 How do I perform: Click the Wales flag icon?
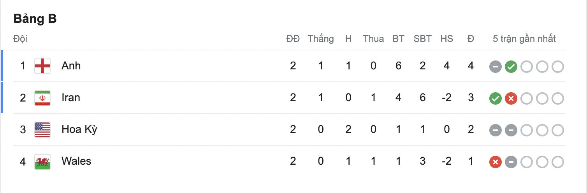coord(42,161)
